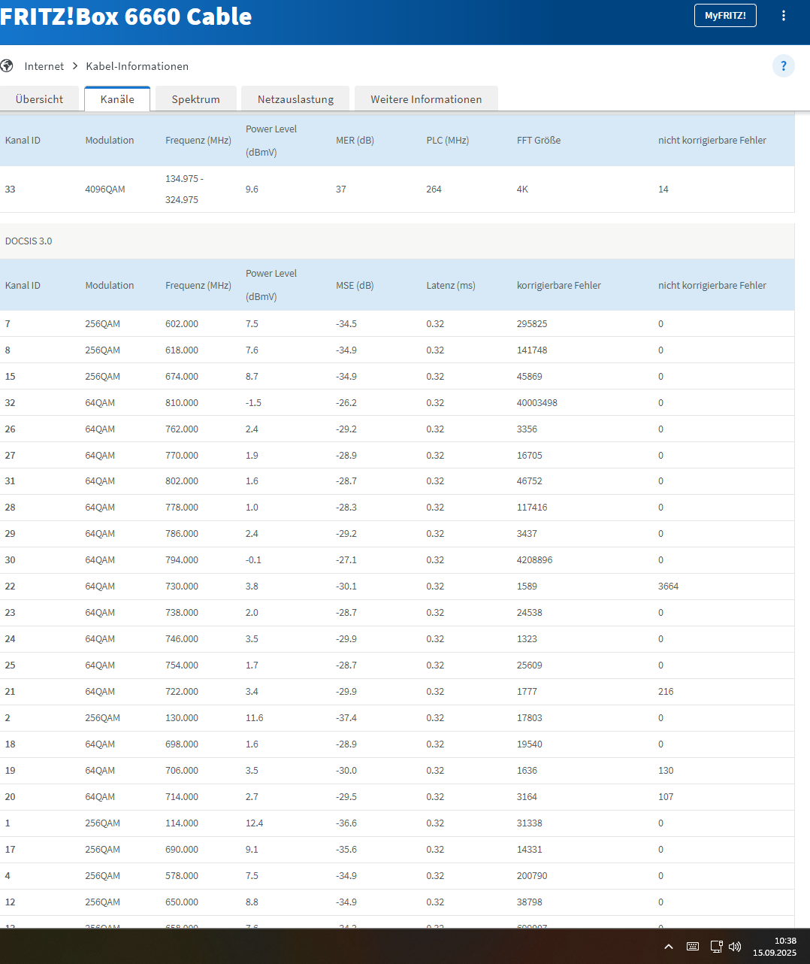810x964 pixels.
Task: Show hidden tray icons chevron
Action: click(x=669, y=947)
